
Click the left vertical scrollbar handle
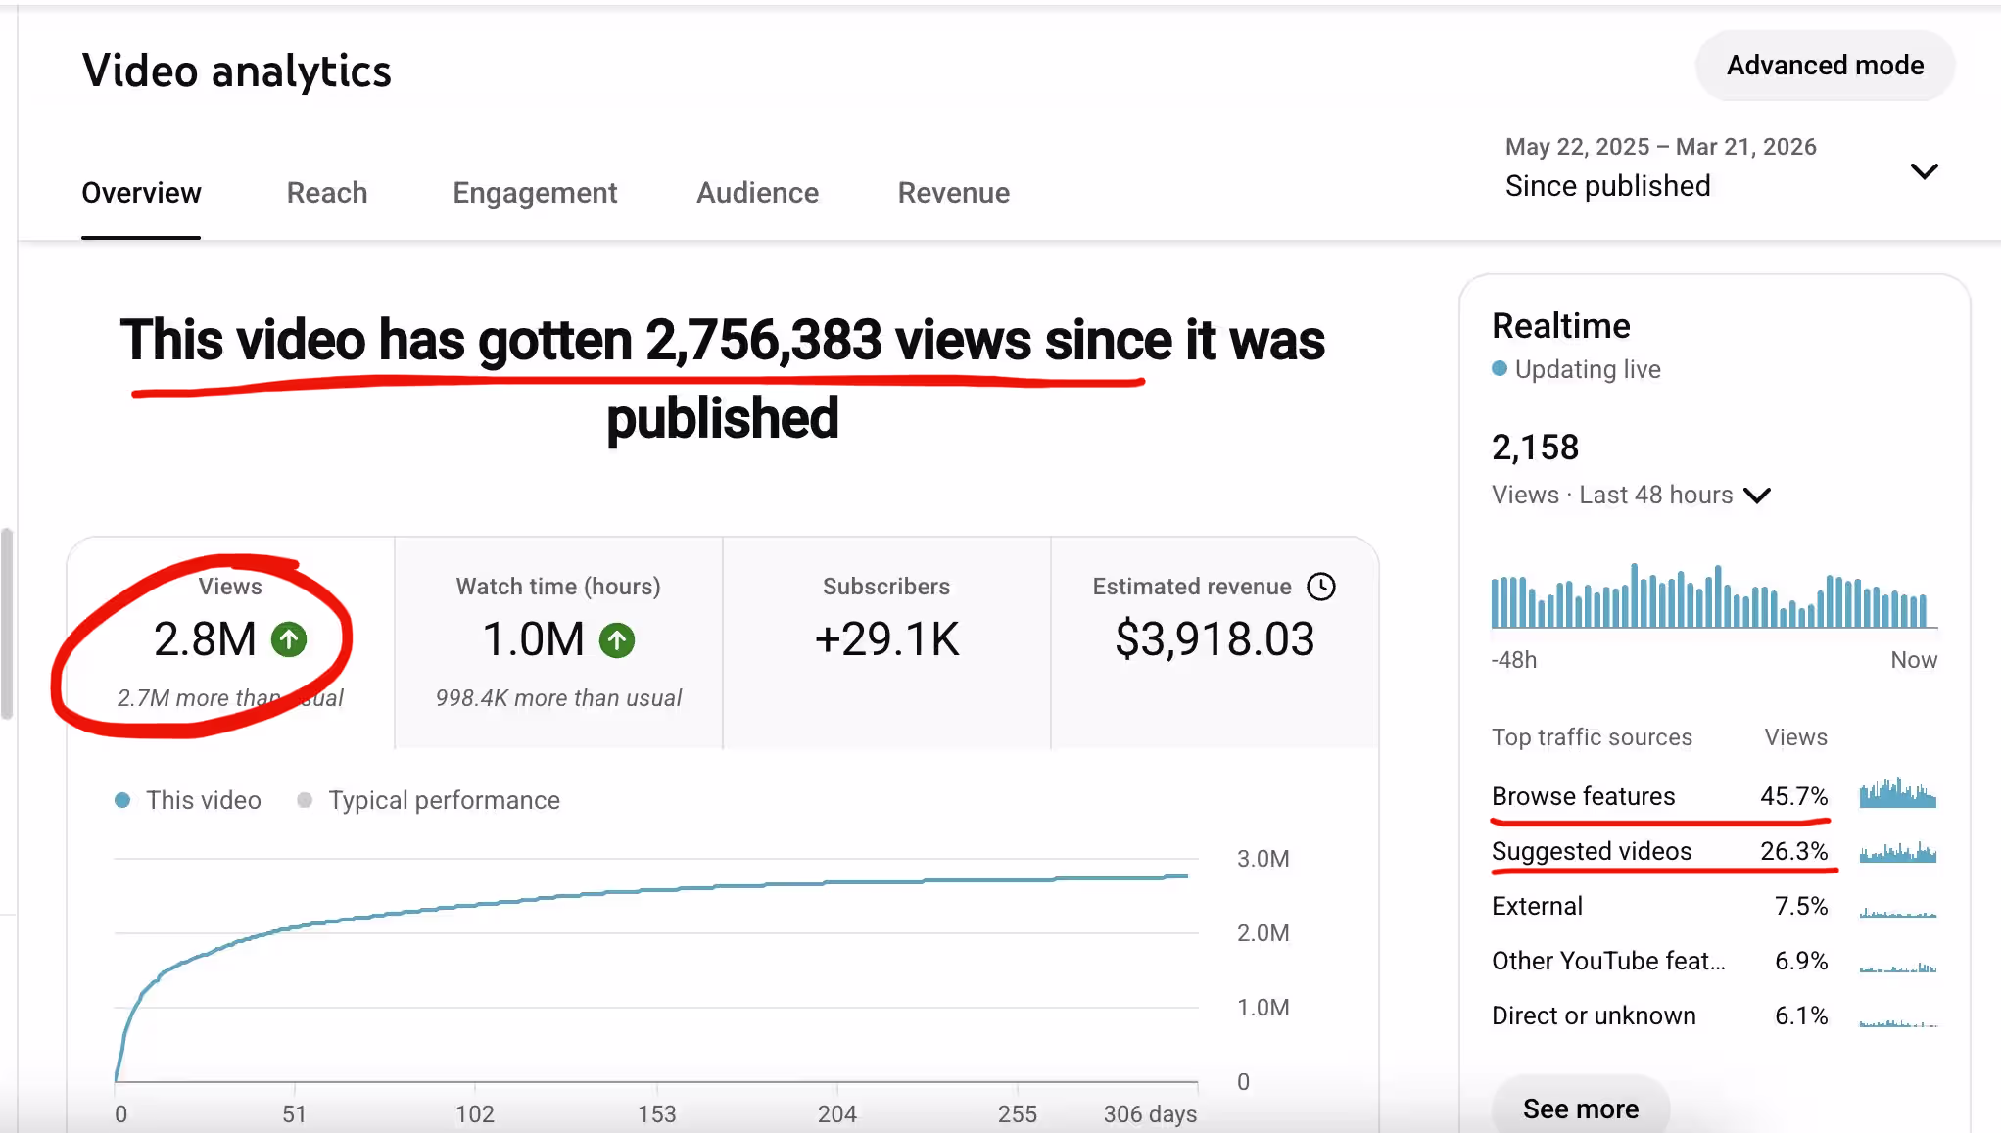pos(7,624)
